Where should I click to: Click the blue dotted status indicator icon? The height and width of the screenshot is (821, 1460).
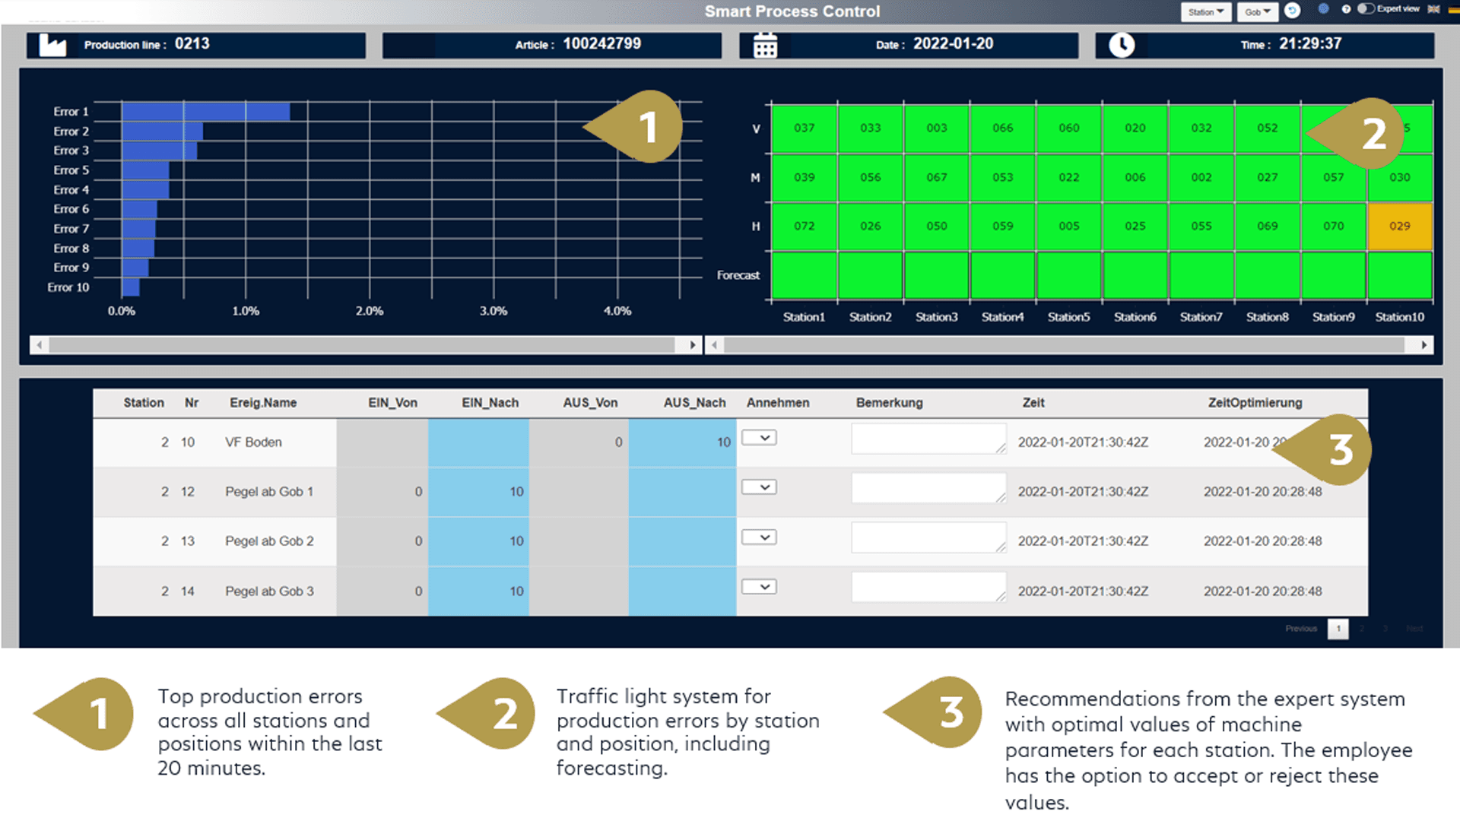pos(1323,9)
